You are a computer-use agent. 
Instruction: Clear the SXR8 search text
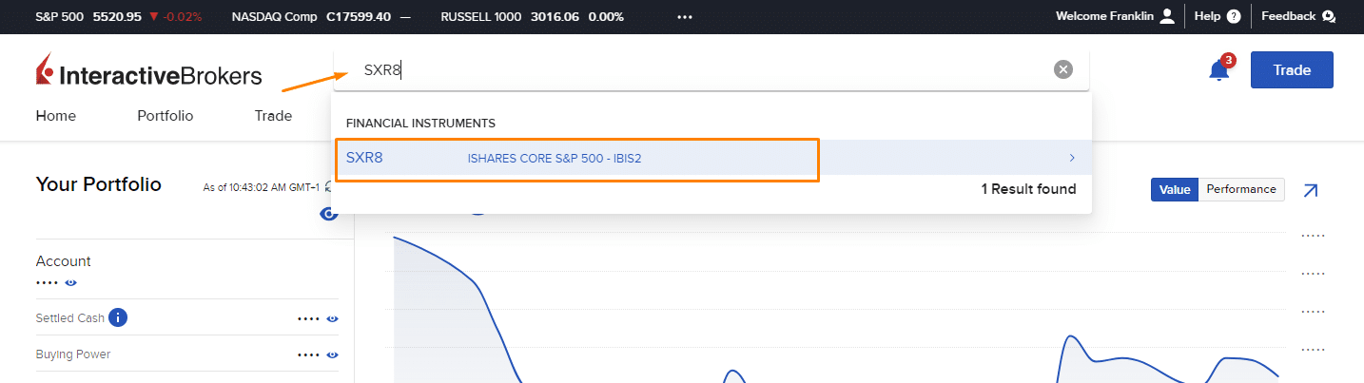point(1063,69)
